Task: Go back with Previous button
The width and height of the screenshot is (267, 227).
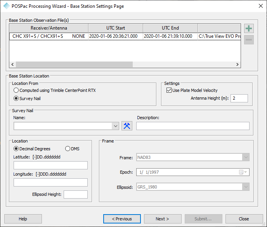Action: pos(122,219)
